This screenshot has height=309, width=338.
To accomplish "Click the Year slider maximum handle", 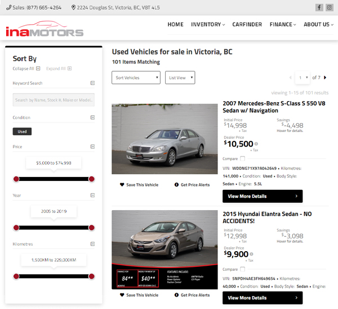I will (x=91, y=228).
